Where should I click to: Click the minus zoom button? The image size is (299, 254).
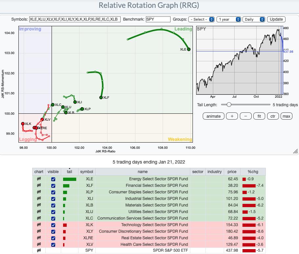(245, 116)
